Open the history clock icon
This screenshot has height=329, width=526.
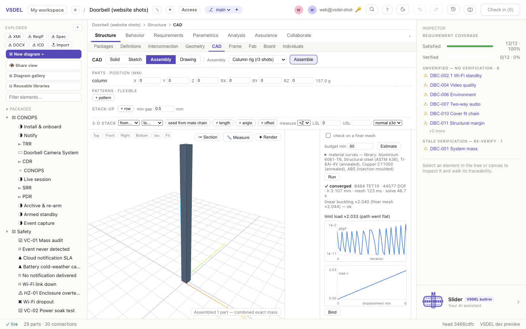pos(453,10)
